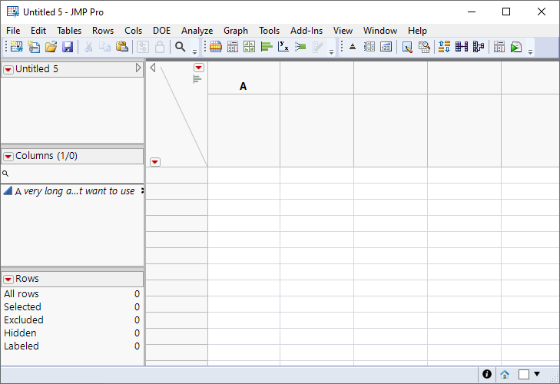Viewport: 560px width, 384px height.
Task: Click the Sort table up-down arrows icon
Action: 444,47
